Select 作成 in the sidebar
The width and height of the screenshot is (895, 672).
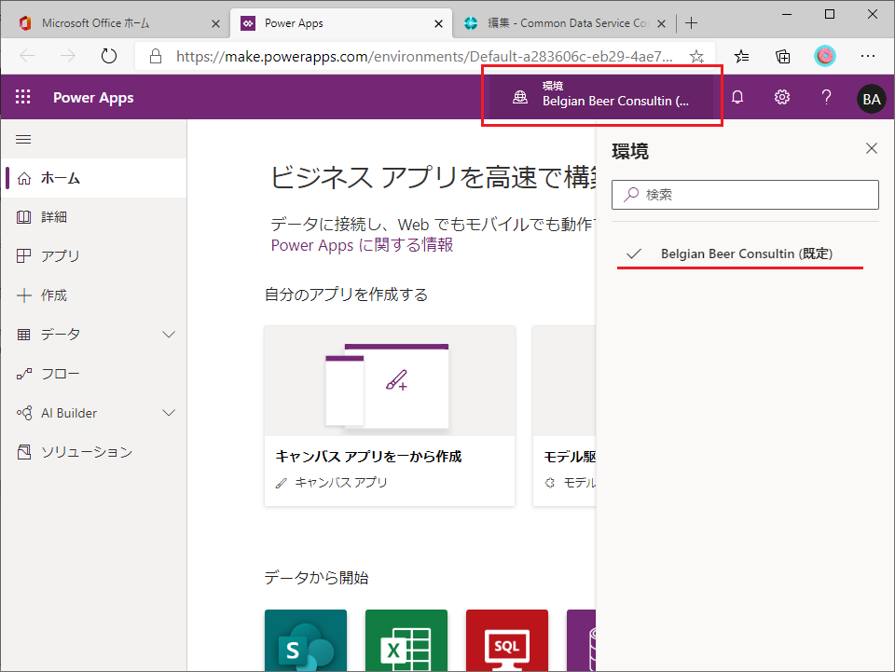(x=94, y=295)
